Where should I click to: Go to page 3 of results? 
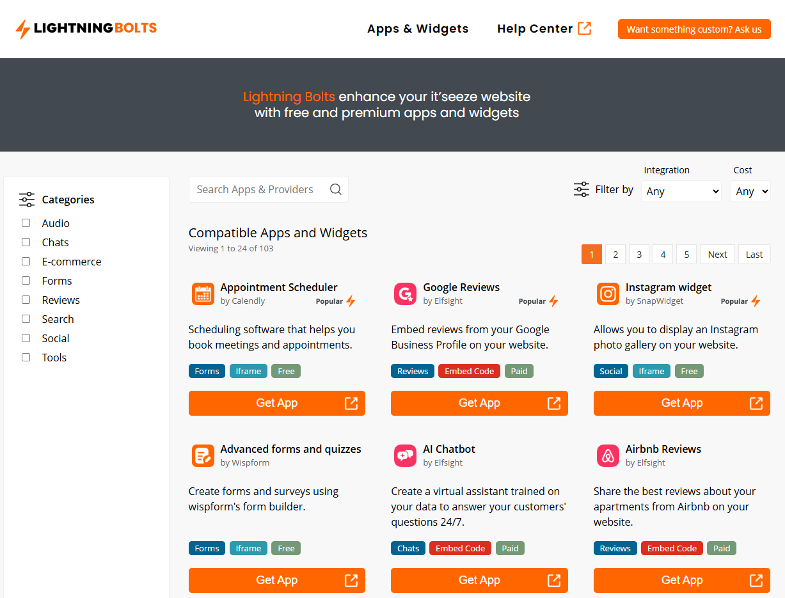click(638, 255)
